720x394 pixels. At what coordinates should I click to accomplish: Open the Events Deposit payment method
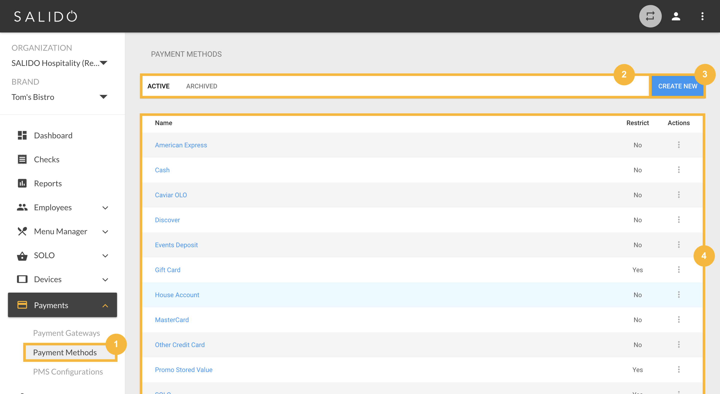pyautogui.click(x=176, y=245)
